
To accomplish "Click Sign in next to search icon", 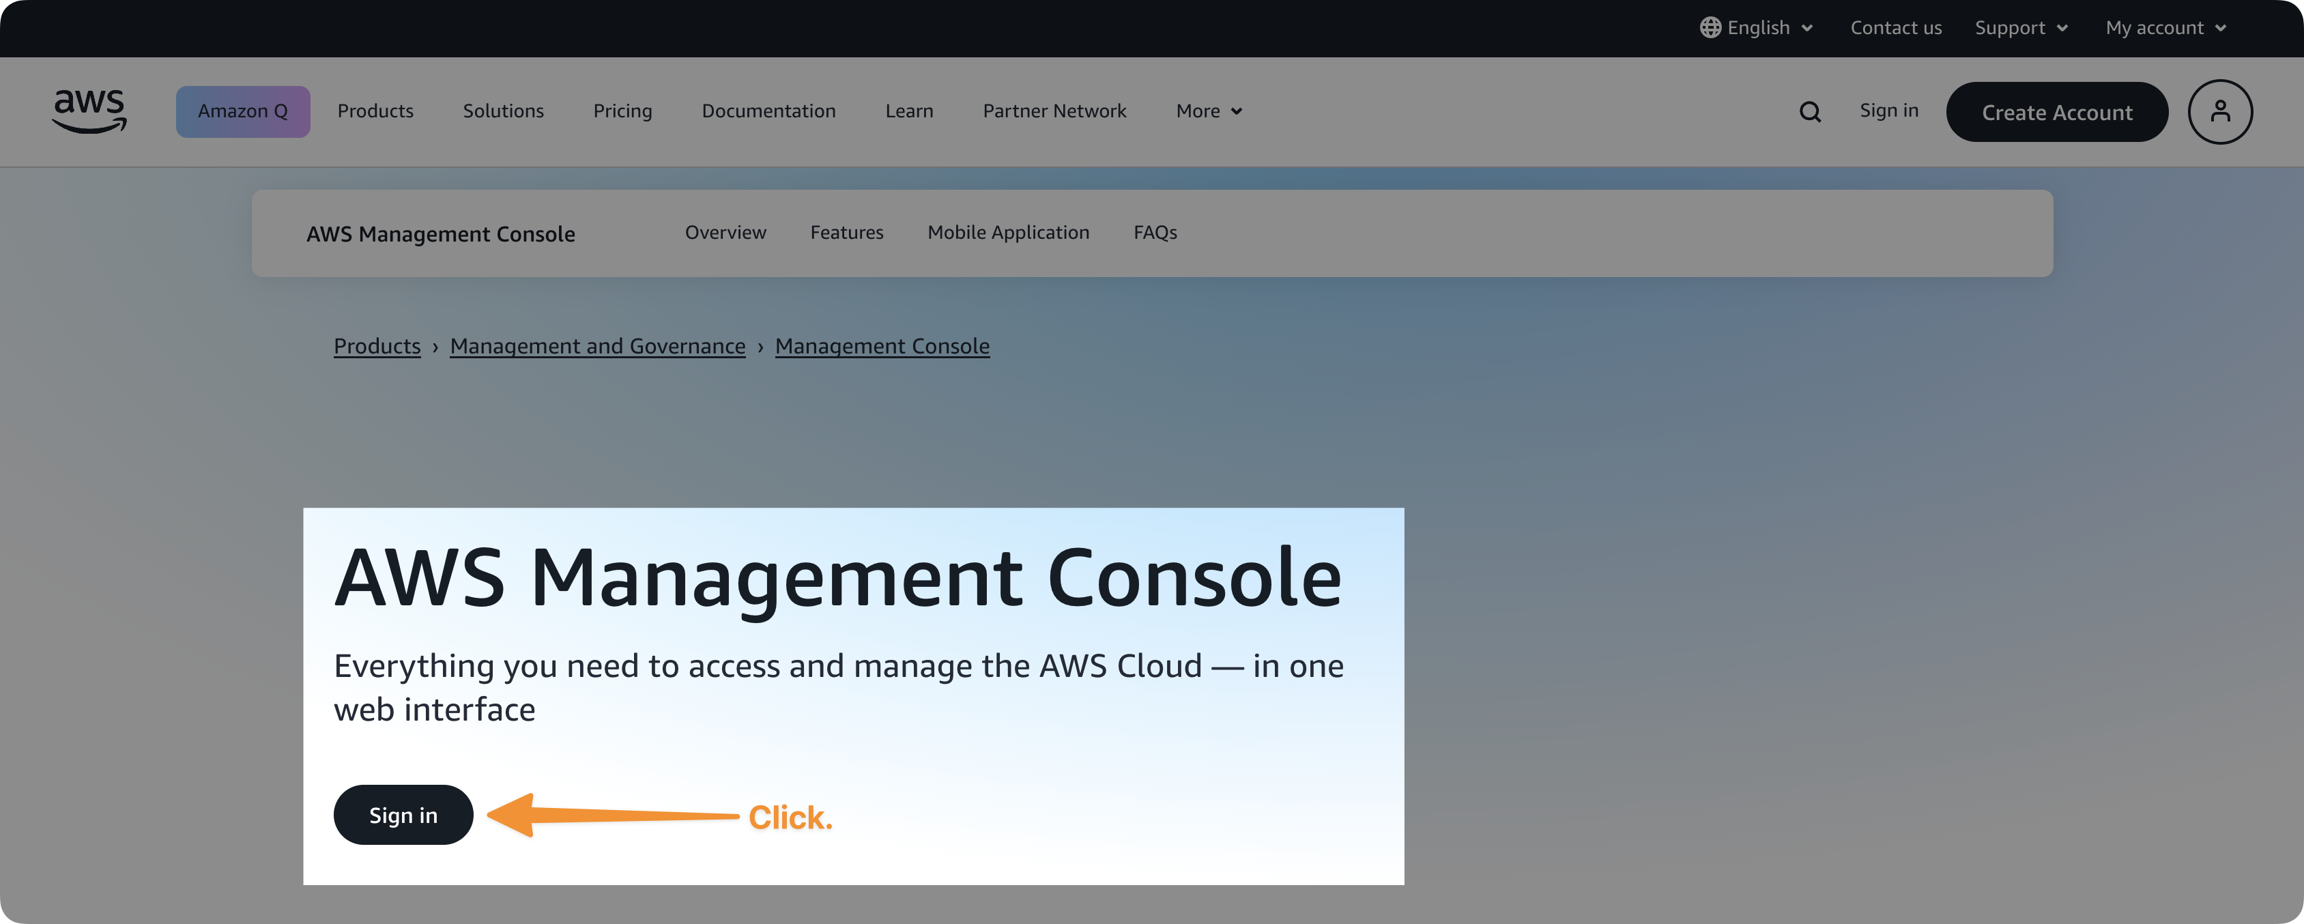I will point(1887,111).
